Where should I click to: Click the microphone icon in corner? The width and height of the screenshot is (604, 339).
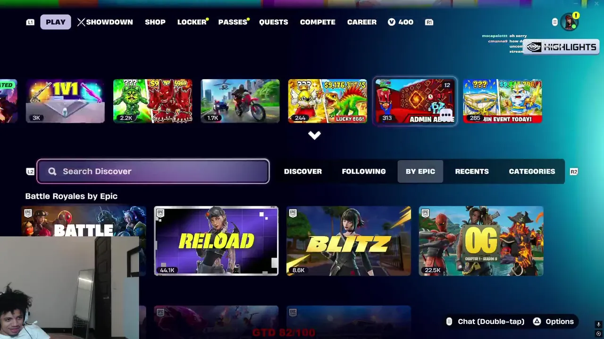(x=598, y=325)
